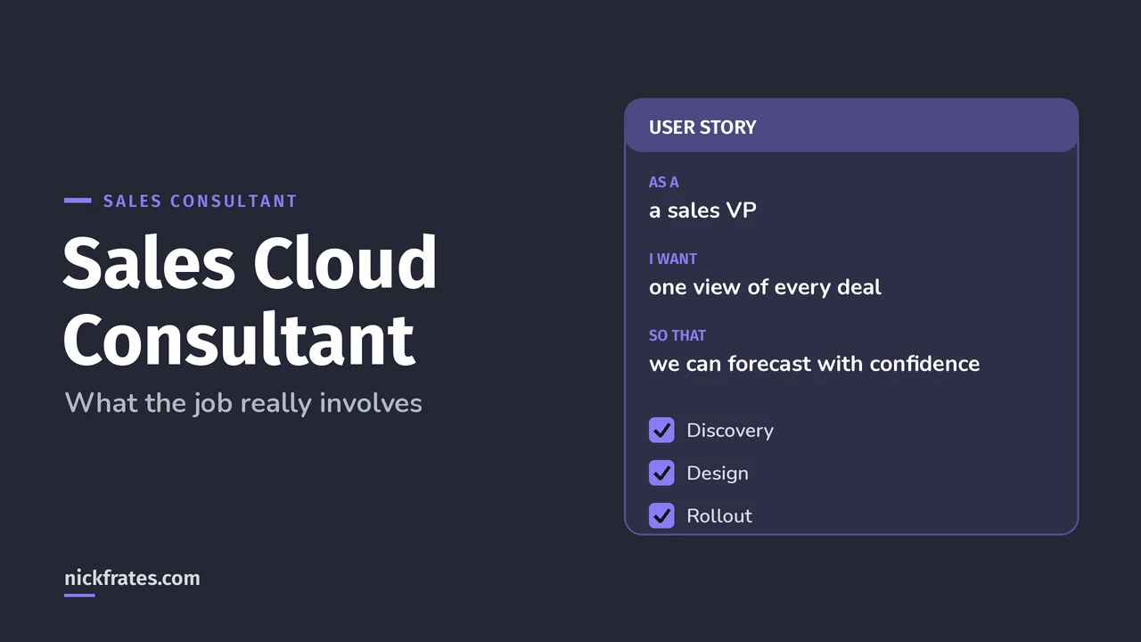Click the Discovery label text

pos(730,431)
